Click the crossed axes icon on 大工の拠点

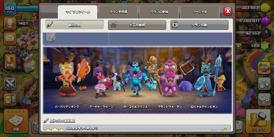pyautogui.click(x=113, y=25)
